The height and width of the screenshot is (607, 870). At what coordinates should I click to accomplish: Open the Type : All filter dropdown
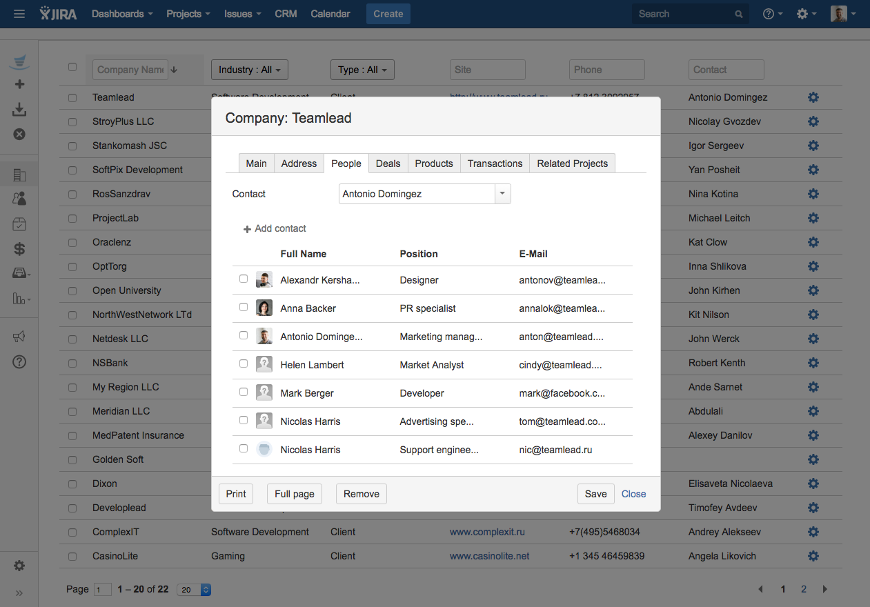[x=362, y=70]
